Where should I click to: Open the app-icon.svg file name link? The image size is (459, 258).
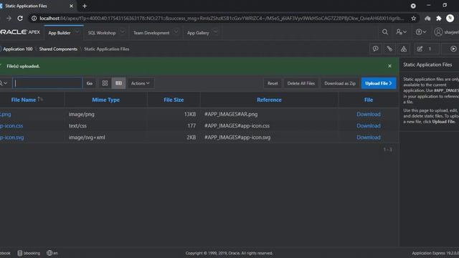(x=12, y=137)
